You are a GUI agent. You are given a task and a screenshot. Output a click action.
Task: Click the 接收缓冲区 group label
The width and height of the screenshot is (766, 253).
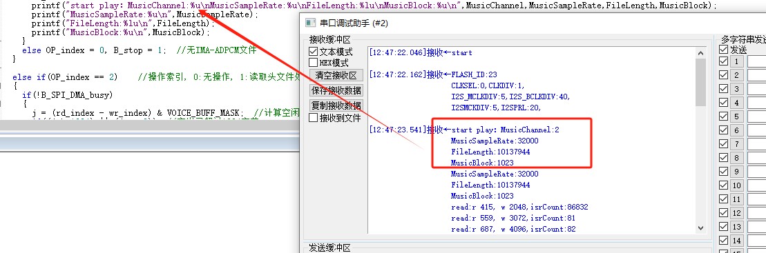[x=329, y=39]
